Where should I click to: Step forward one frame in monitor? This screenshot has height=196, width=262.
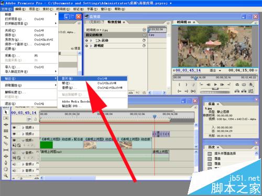pos(222,85)
